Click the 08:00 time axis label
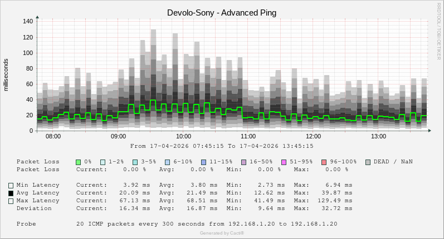The image size is (444, 239). (x=53, y=136)
